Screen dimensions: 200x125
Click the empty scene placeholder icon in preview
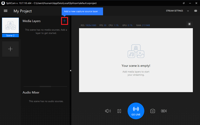(136, 51)
